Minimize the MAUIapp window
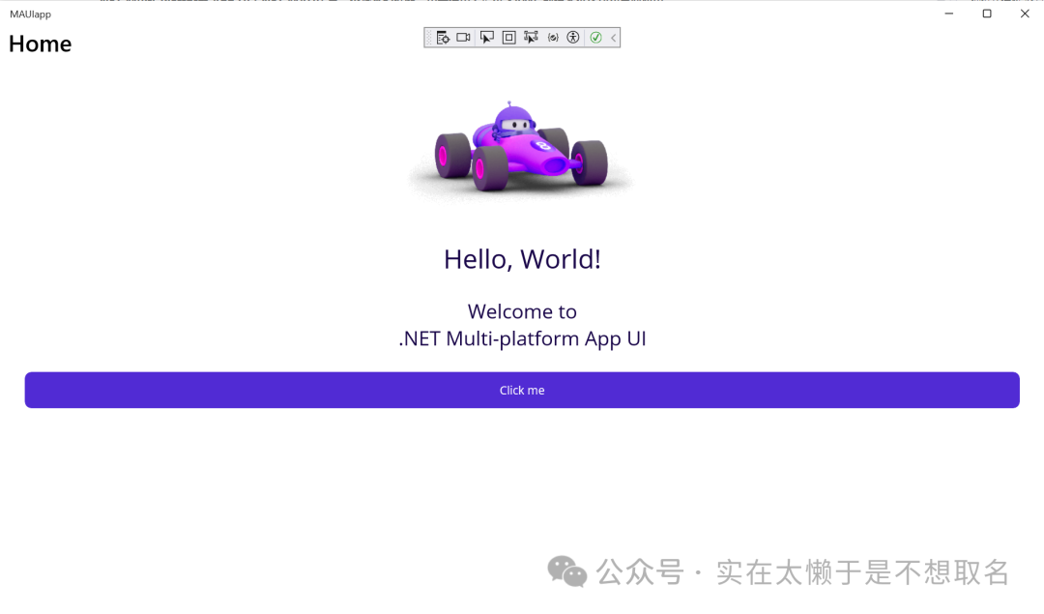Image resolution: width=1044 pixels, height=614 pixels. click(948, 14)
